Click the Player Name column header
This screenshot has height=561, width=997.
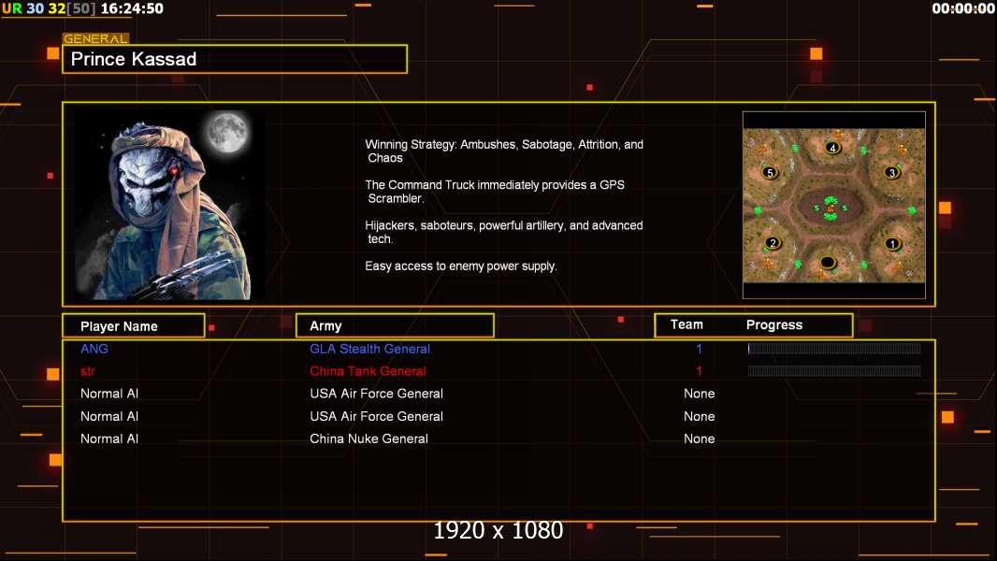click(134, 326)
